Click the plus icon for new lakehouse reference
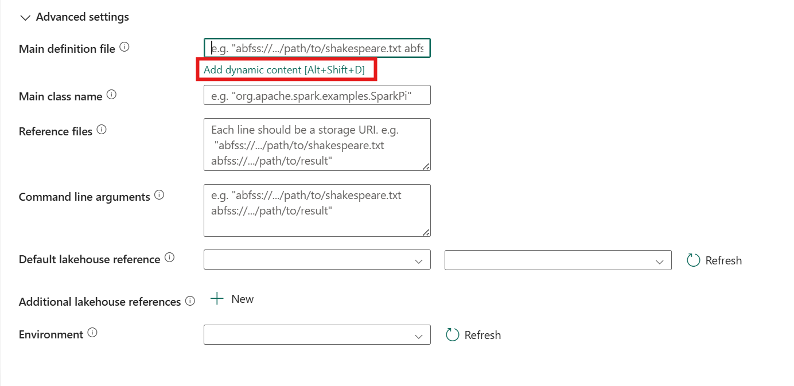The image size is (794, 386). tap(217, 299)
